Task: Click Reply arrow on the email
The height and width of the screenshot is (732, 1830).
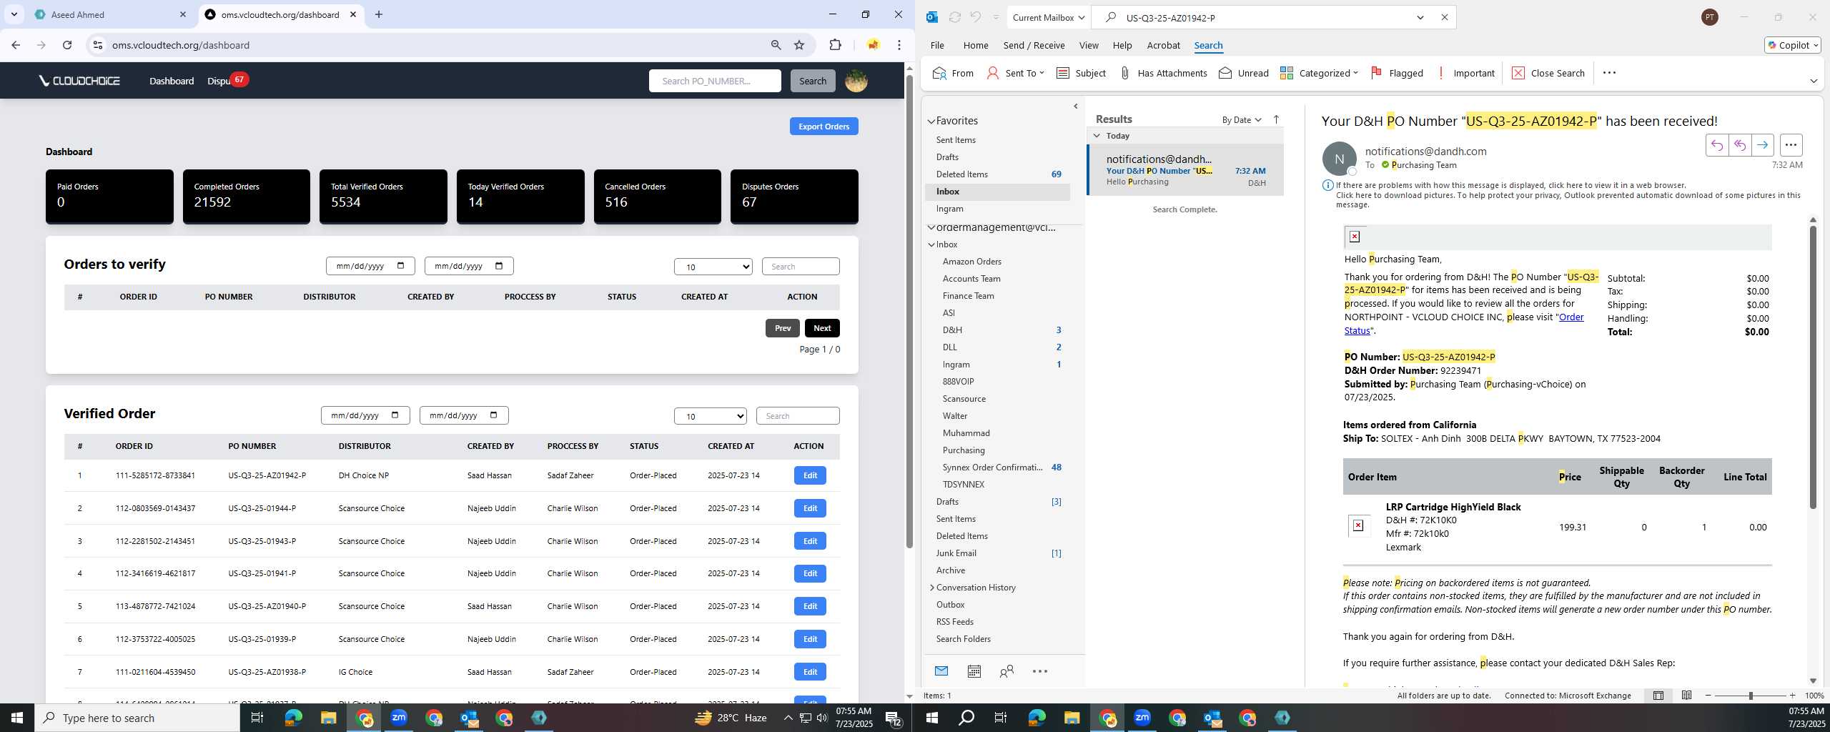Action: [x=1716, y=145]
